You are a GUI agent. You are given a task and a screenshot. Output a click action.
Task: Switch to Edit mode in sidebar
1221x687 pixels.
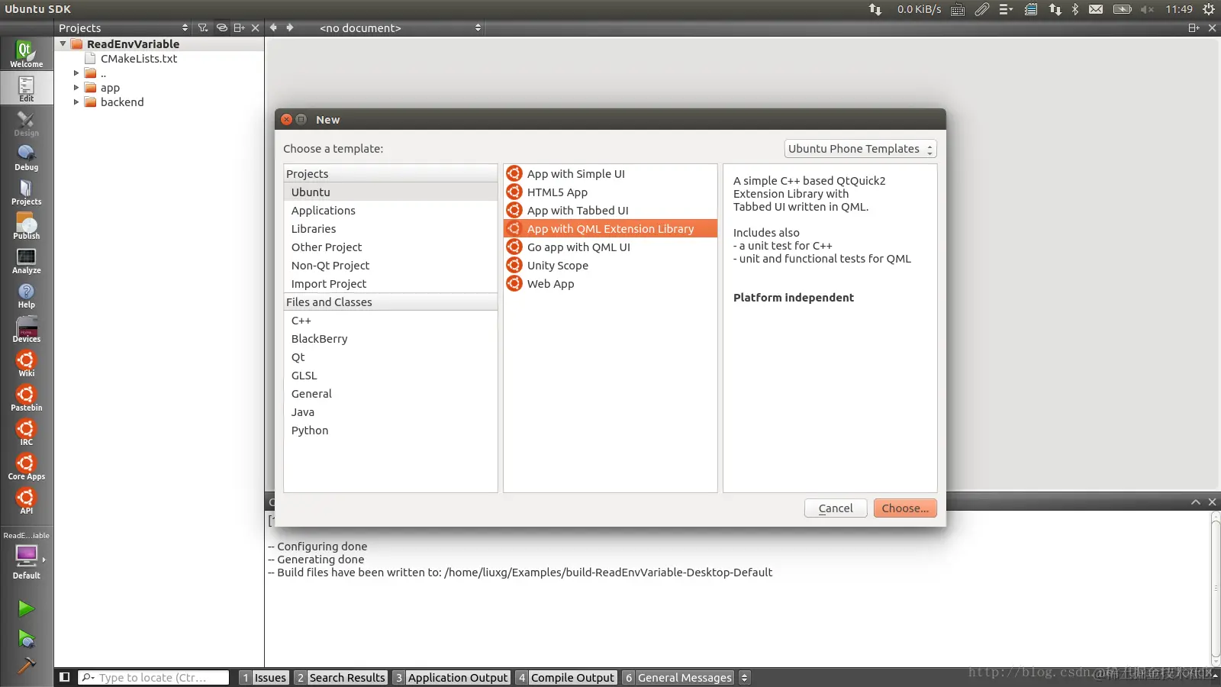point(26,89)
